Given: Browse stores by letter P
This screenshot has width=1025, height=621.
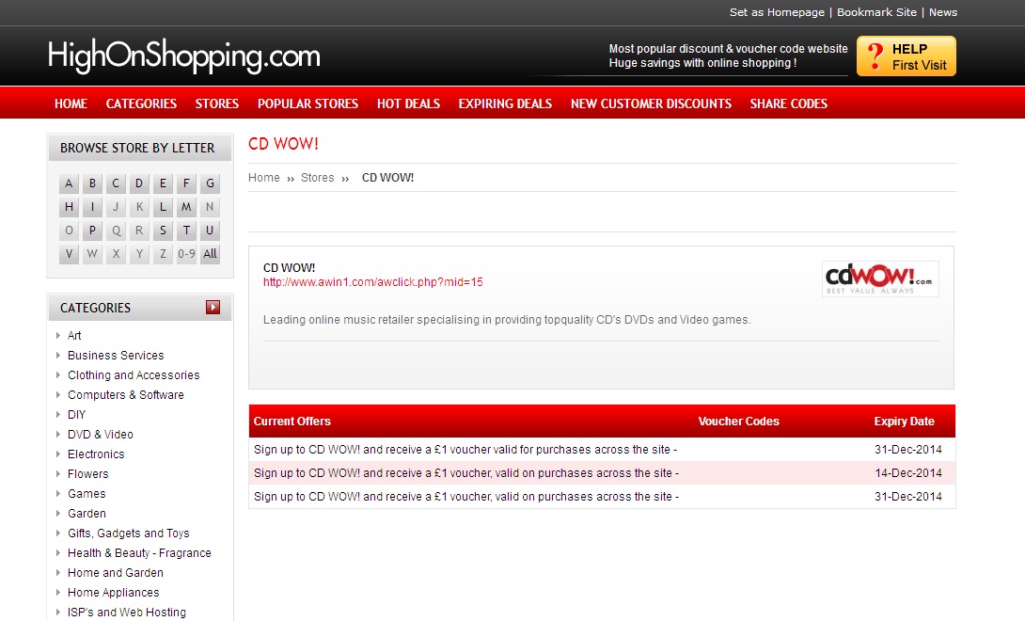Looking at the screenshot, I should [92, 231].
